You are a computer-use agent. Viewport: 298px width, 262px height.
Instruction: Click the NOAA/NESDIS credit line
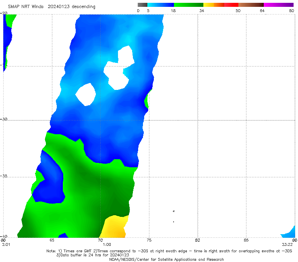166,260
